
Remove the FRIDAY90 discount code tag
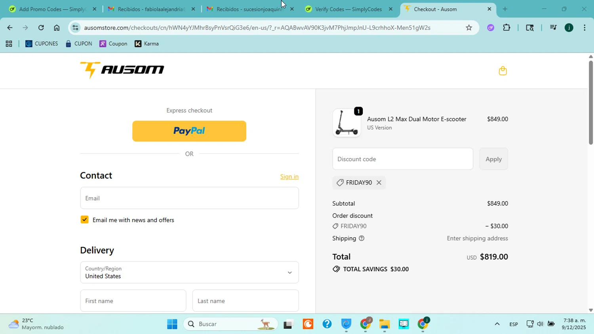click(x=379, y=183)
